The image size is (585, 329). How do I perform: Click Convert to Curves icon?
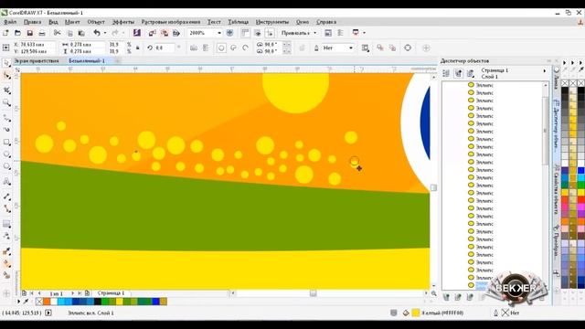(x=408, y=48)
